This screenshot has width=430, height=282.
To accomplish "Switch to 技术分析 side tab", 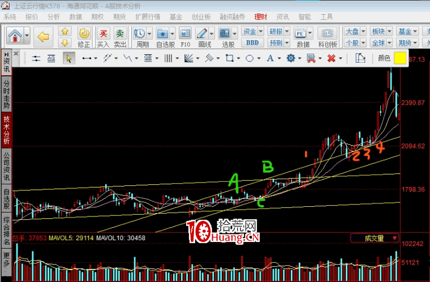I will tap(7, 130).
